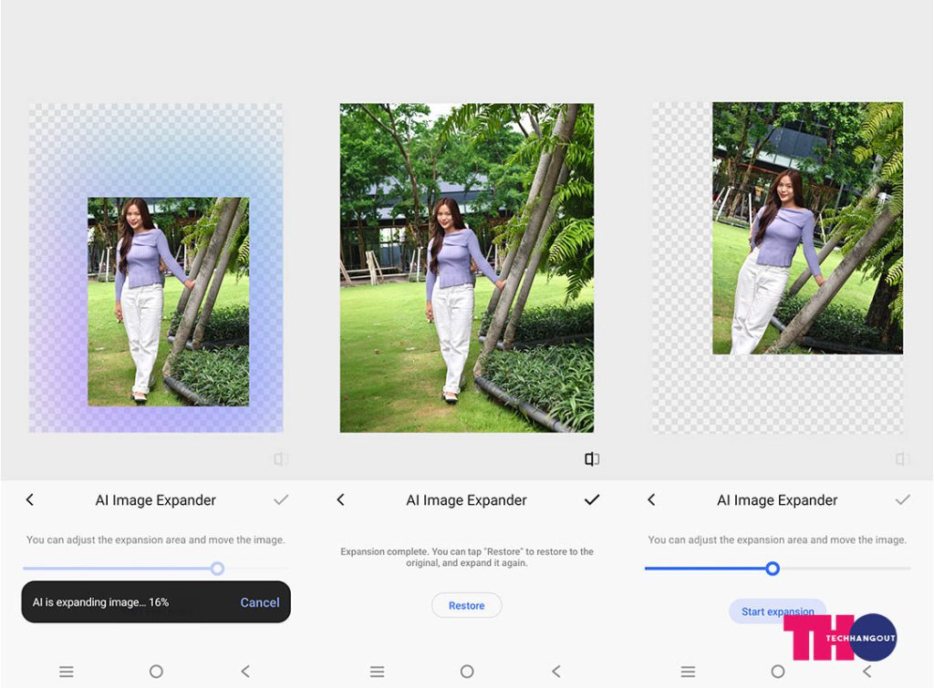Tap the header back arrow on the right screen
The width and height of the screenshot is (934, 688).
click(651, 500)
